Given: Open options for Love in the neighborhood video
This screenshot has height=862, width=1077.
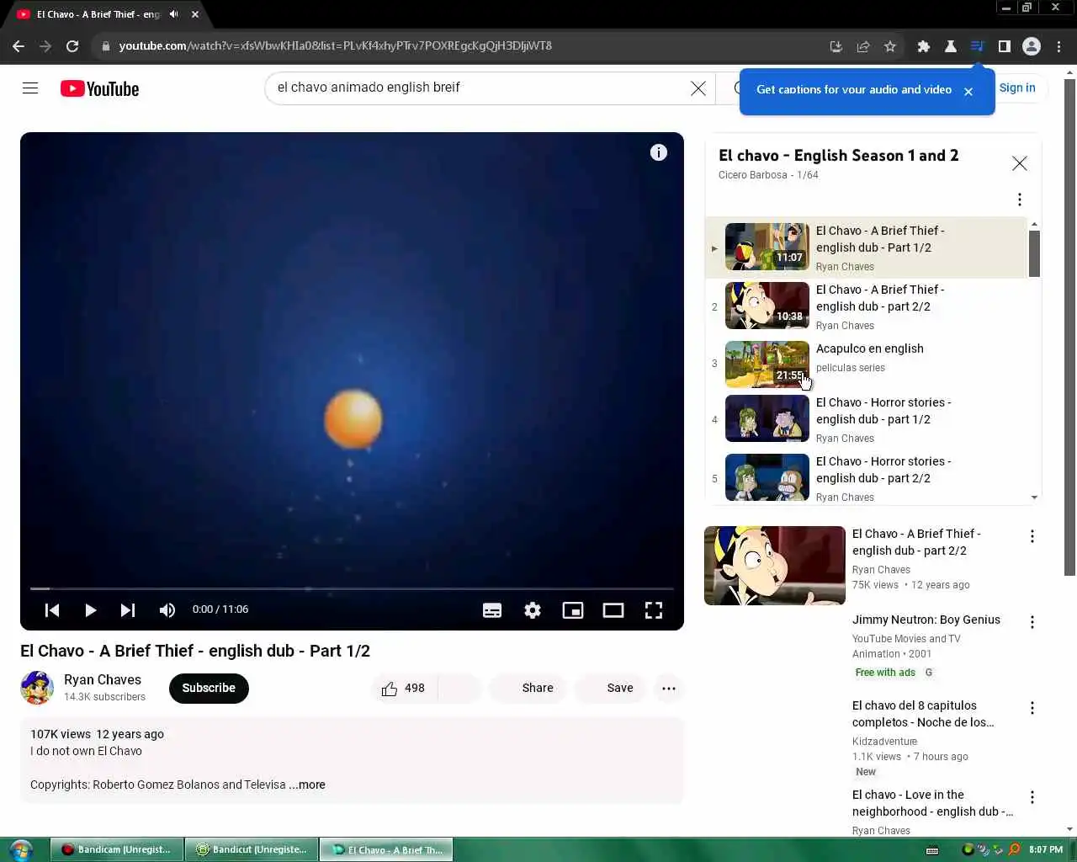Looking at the screenshot, I should pyautogui.click(x=1032, y=797).
